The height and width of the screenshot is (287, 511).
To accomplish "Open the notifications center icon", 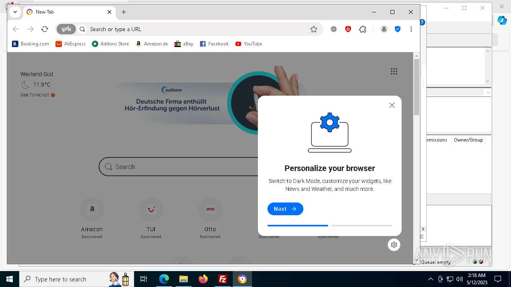I will click(498, 279).
